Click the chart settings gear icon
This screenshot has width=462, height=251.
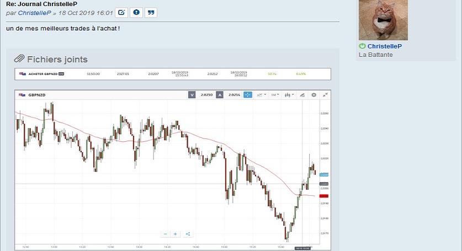coord(314,95)
